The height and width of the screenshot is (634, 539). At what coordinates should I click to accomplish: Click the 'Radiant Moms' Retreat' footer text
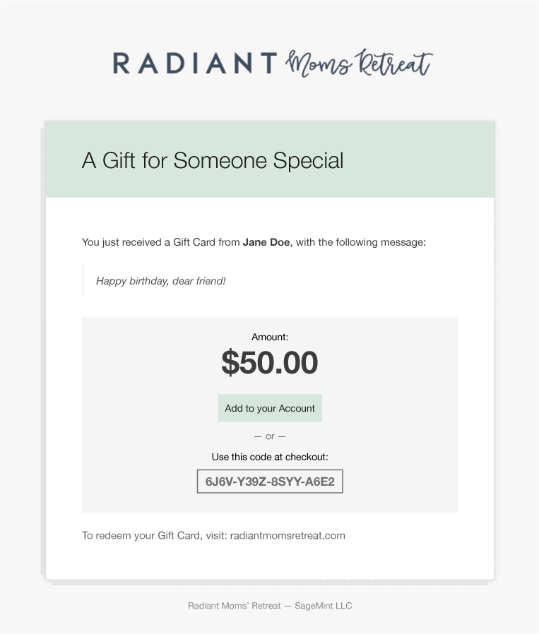[234, 606]
